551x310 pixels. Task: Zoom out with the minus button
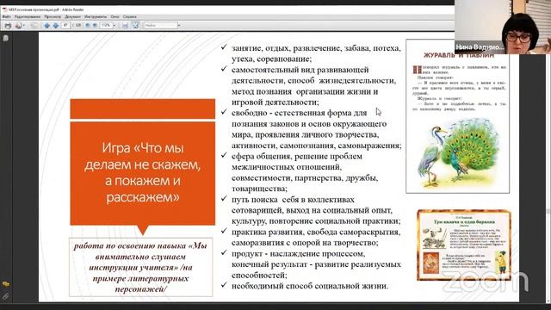click(x=88, y=25)
